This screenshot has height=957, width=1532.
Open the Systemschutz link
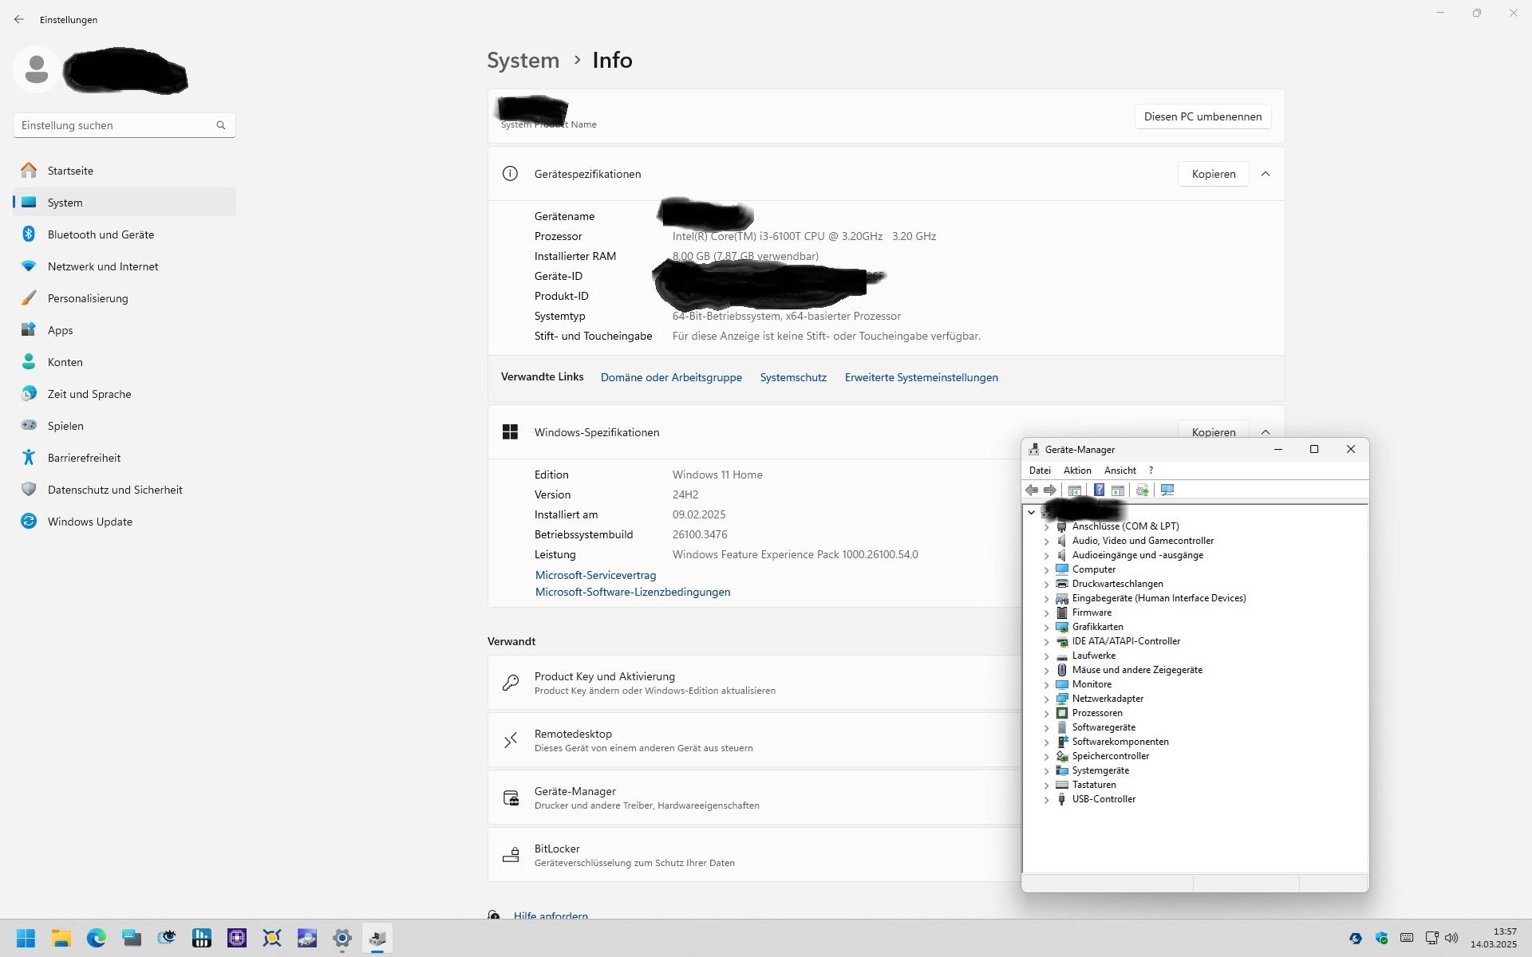[793, 377]
